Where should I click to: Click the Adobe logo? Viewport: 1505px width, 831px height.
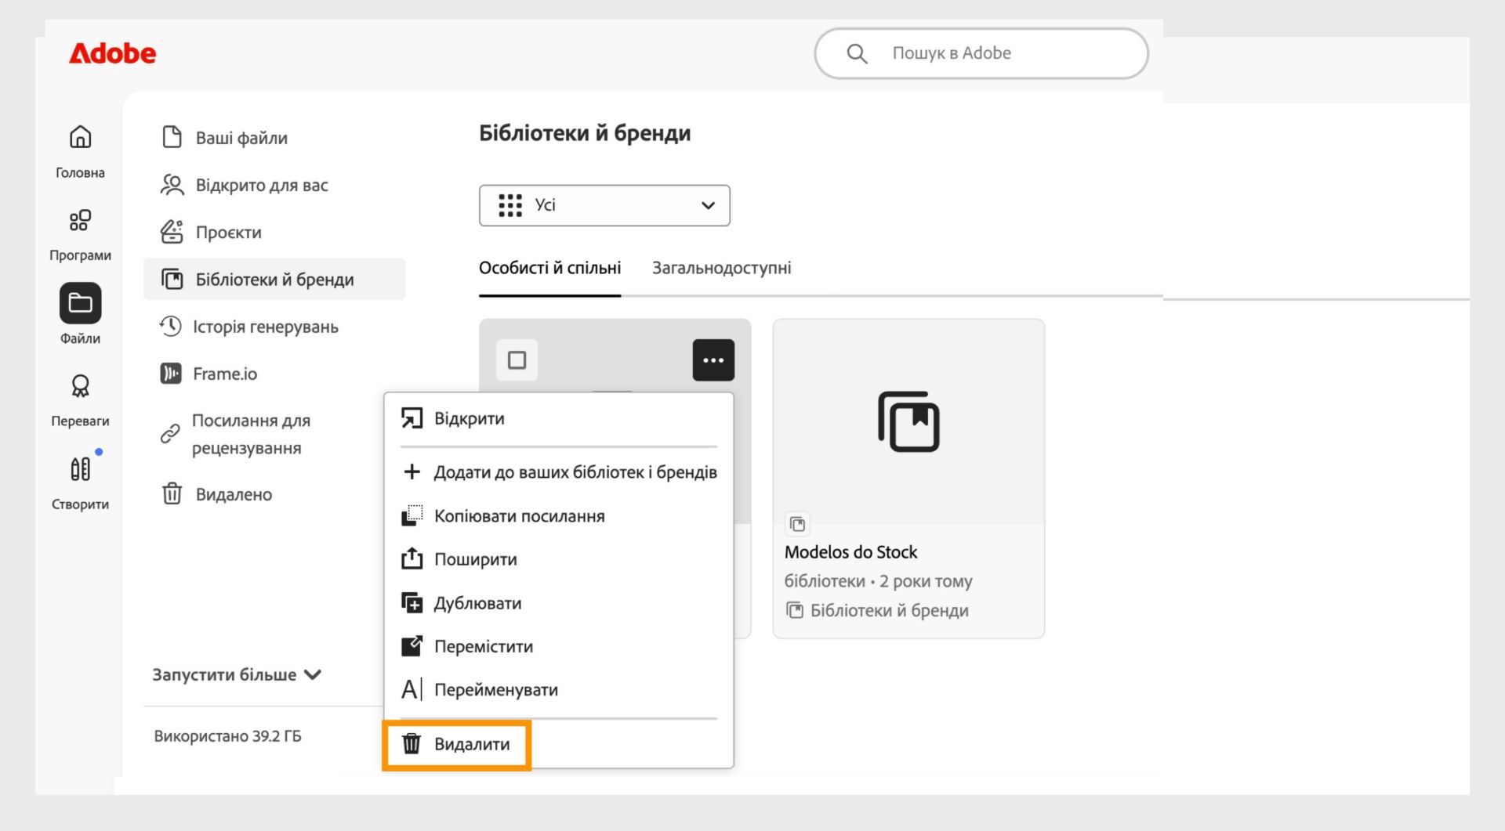[x=112, y=53]
